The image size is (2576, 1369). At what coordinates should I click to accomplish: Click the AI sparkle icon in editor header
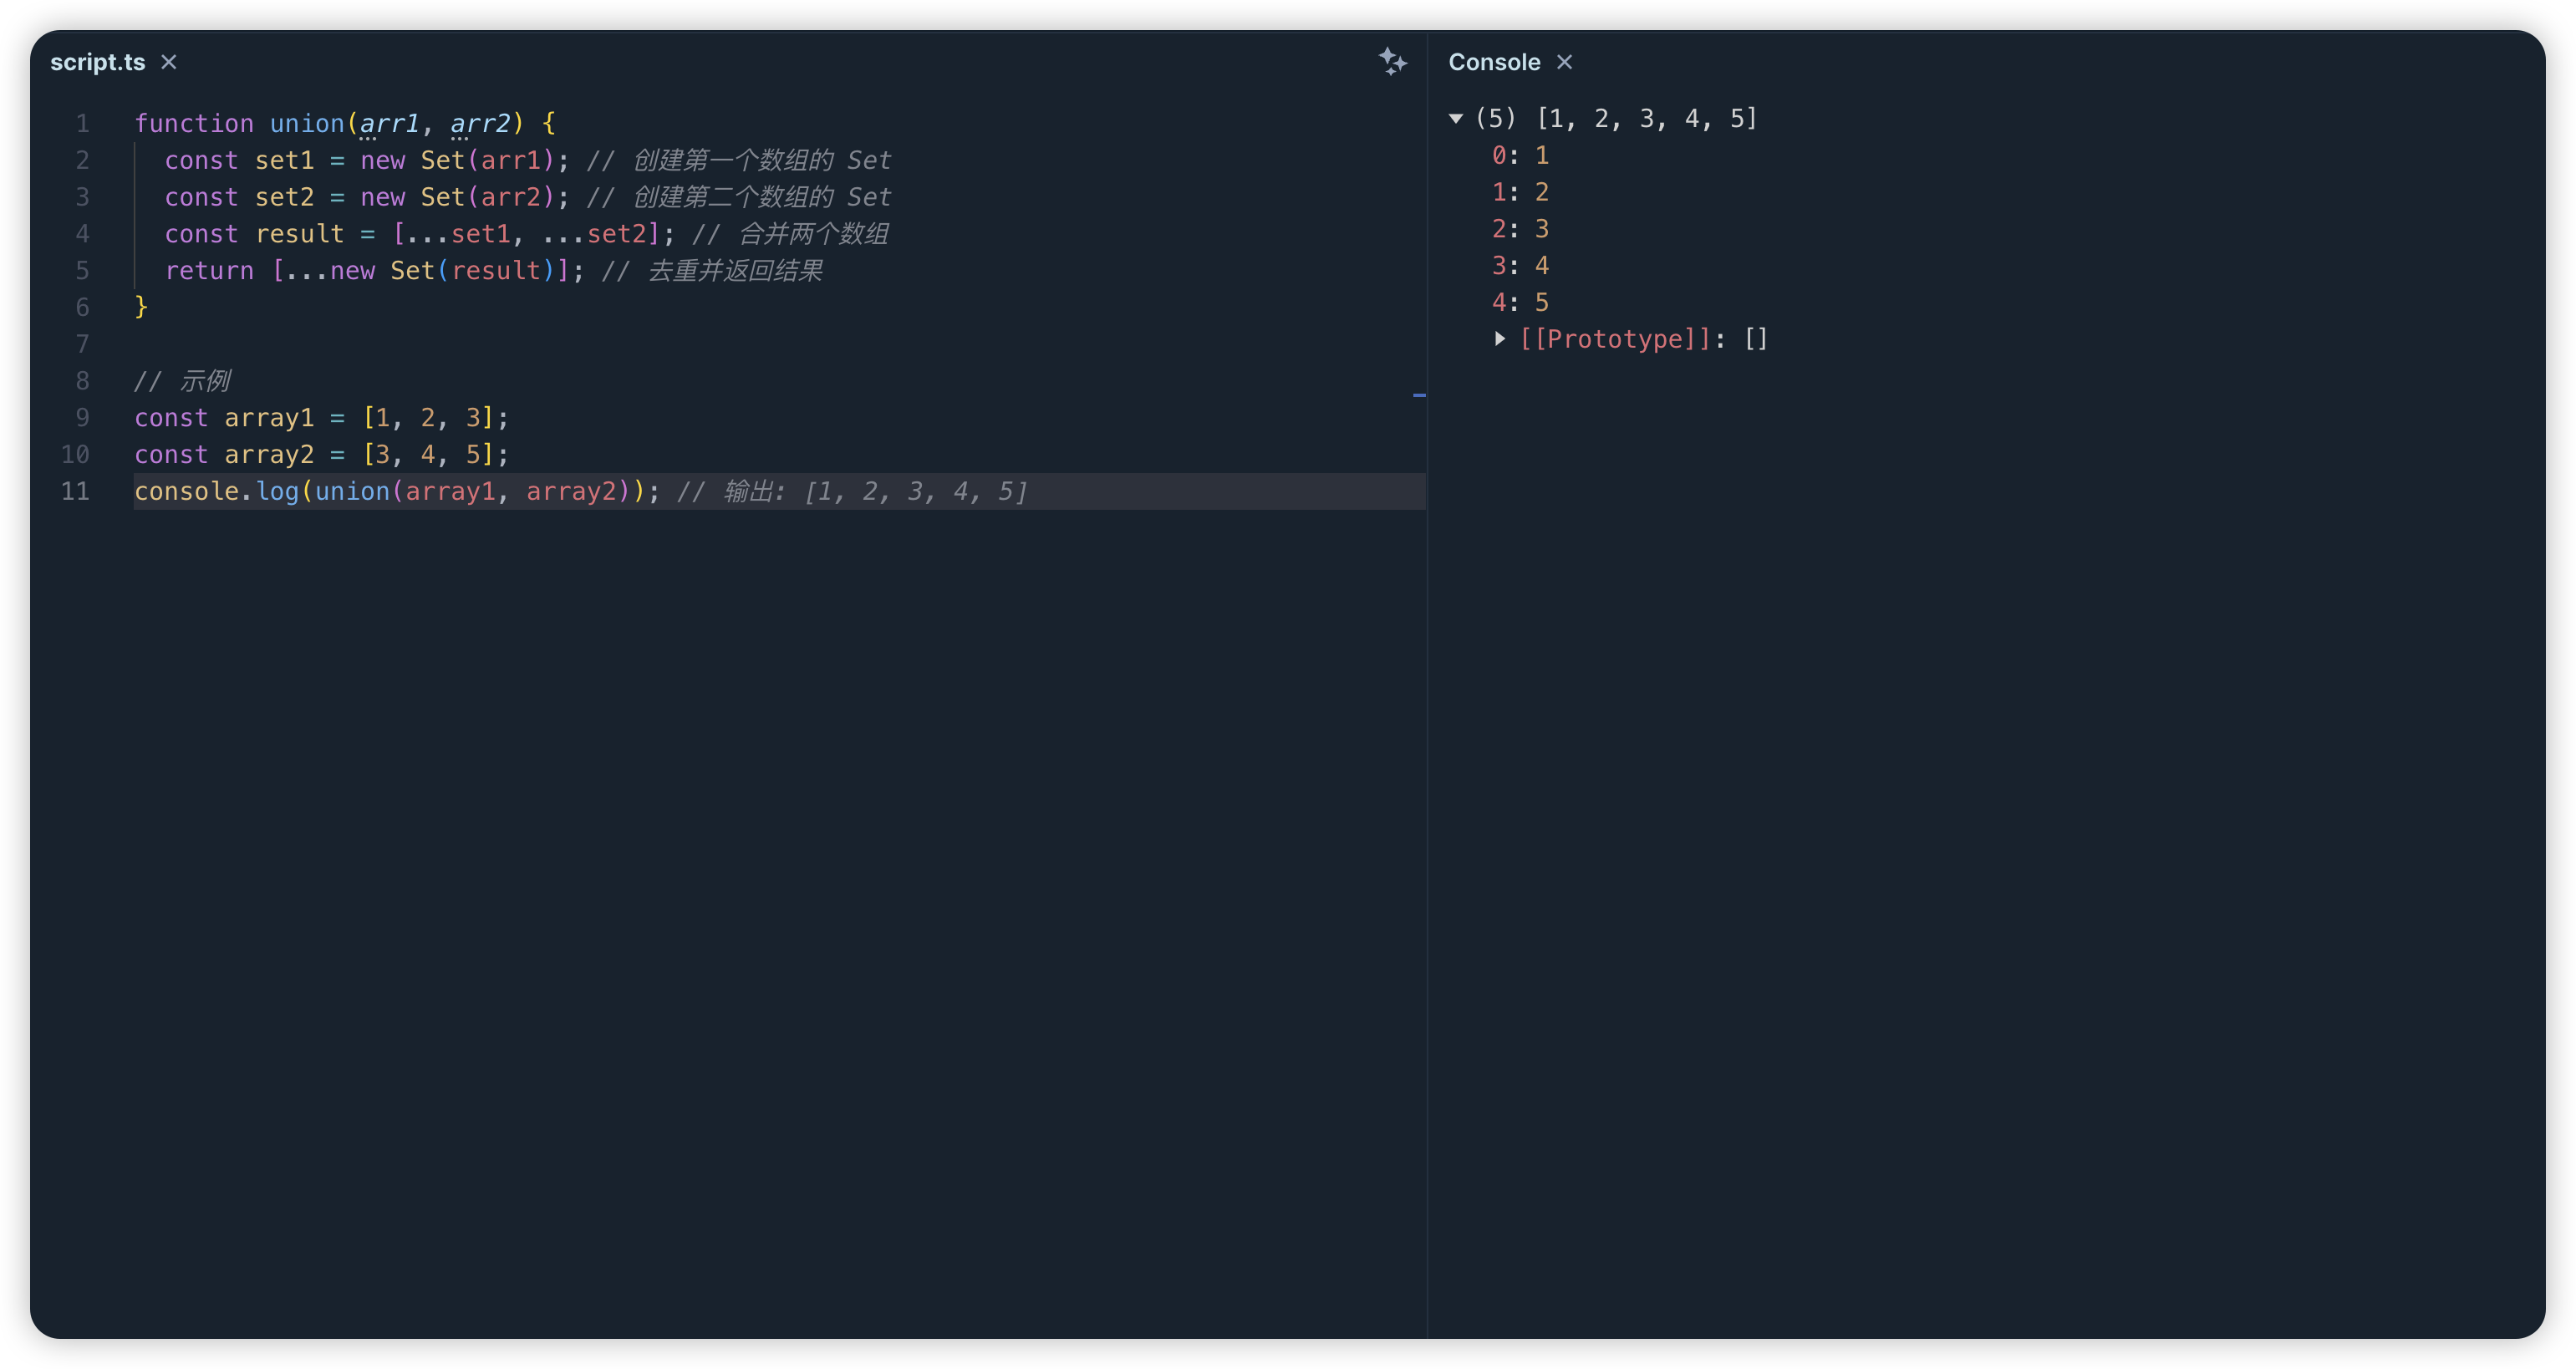(1392, 62)
